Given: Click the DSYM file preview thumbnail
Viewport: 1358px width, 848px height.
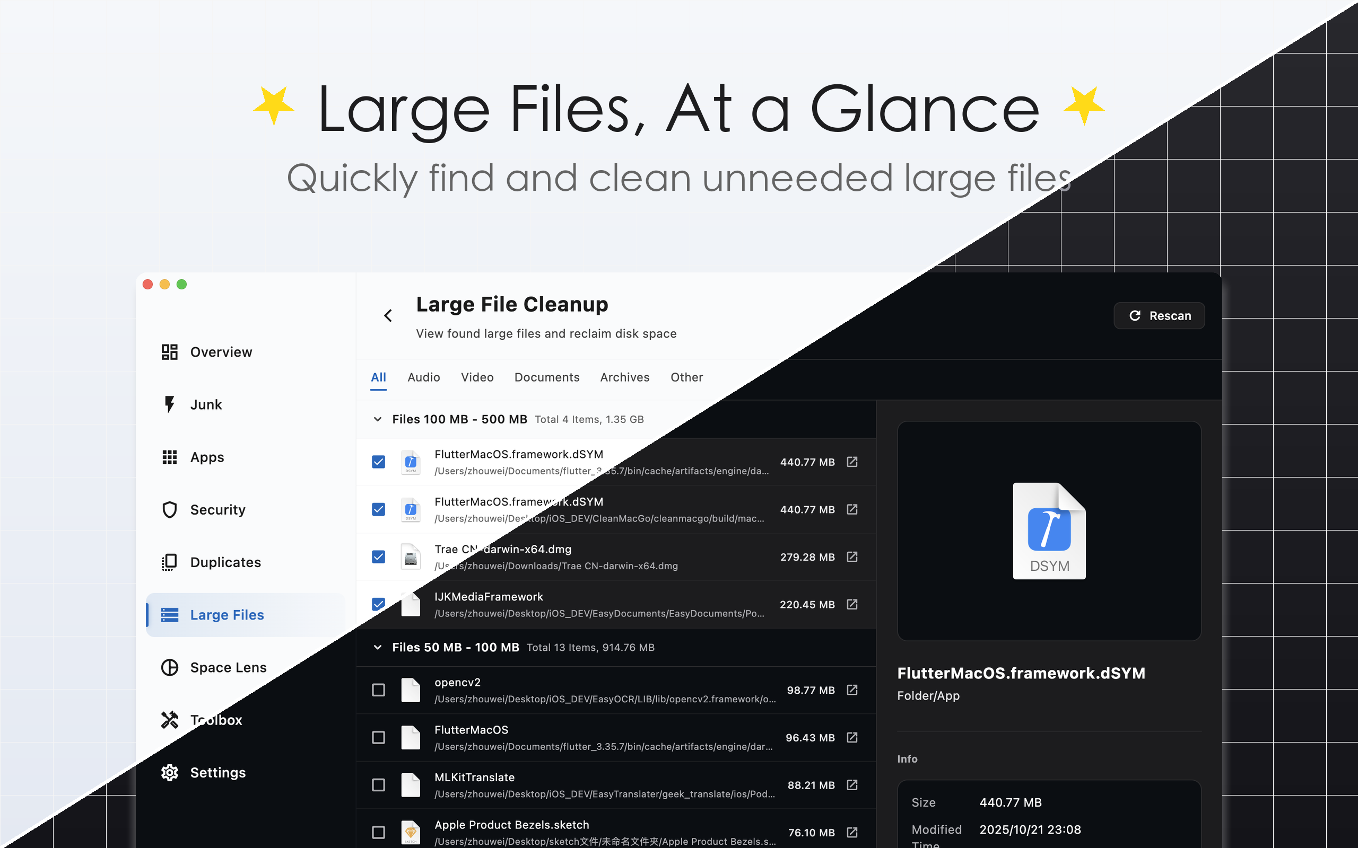Looking at the screenshot, I should (1049, 531).
